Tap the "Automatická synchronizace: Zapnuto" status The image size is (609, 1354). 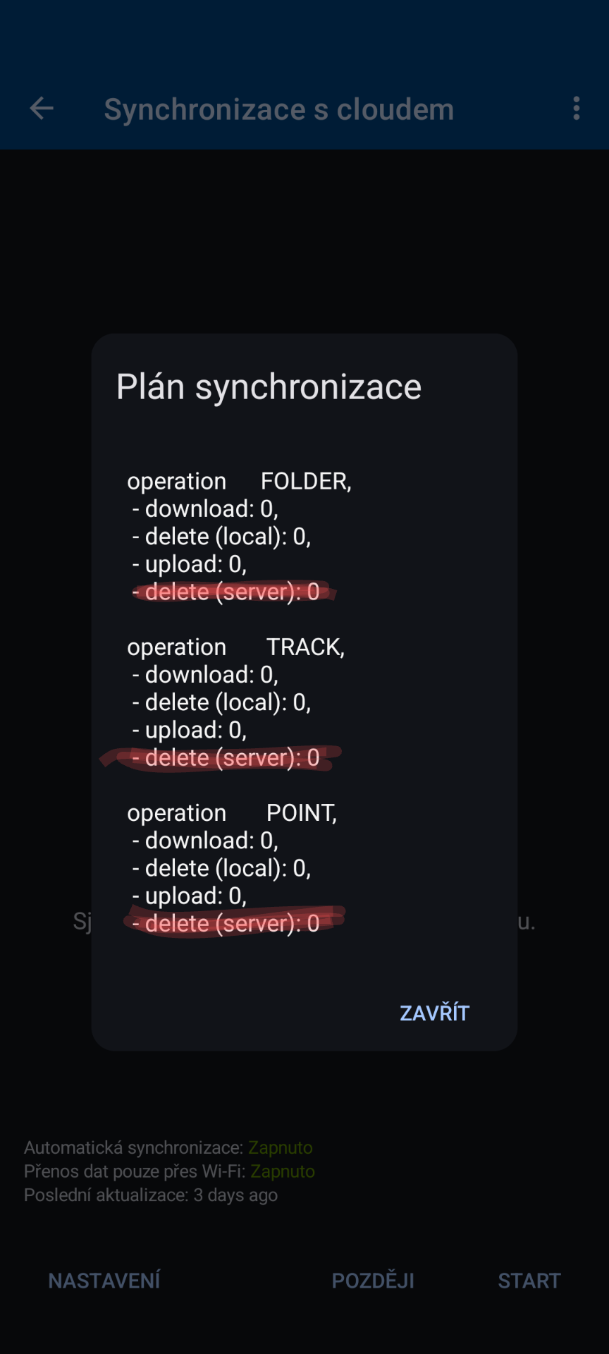[168, 1147]
